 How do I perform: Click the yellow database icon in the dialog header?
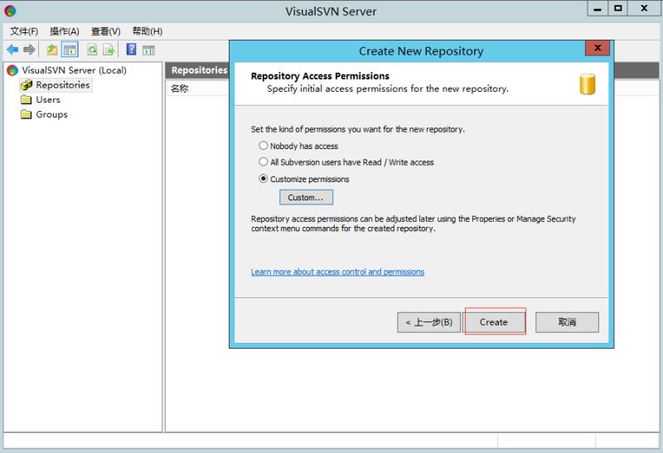pos(588,84)
